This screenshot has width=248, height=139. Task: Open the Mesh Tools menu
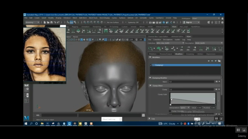click(93, 18)
